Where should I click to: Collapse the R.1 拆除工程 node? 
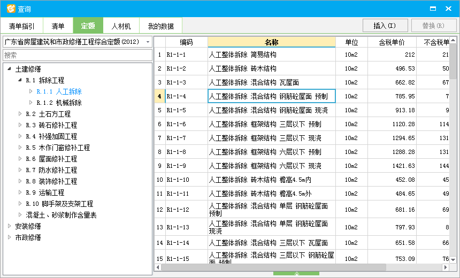(20, 80)
